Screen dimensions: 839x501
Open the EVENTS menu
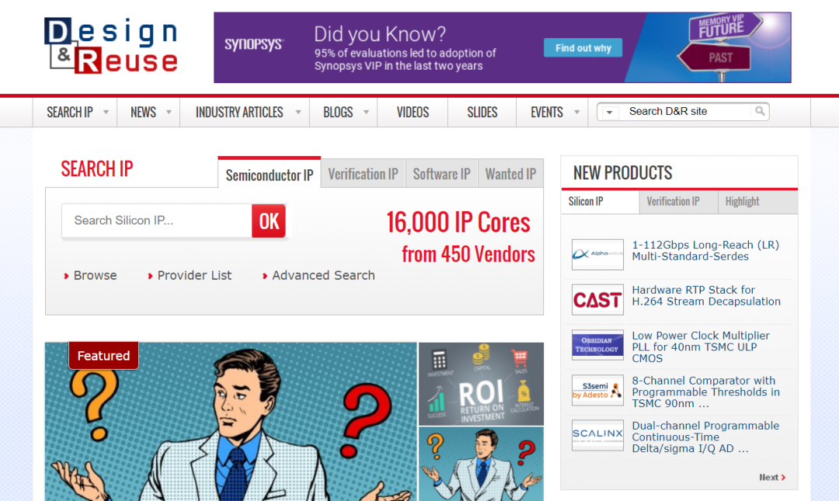547,113
